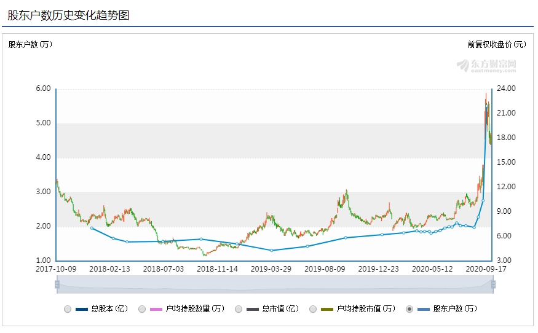Click the right range slider handle
538x333 pixels.
point(493,284)
